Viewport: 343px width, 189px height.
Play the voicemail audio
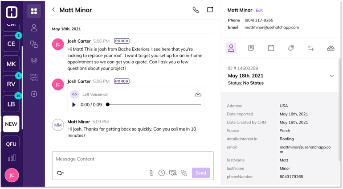click(74, 105)
